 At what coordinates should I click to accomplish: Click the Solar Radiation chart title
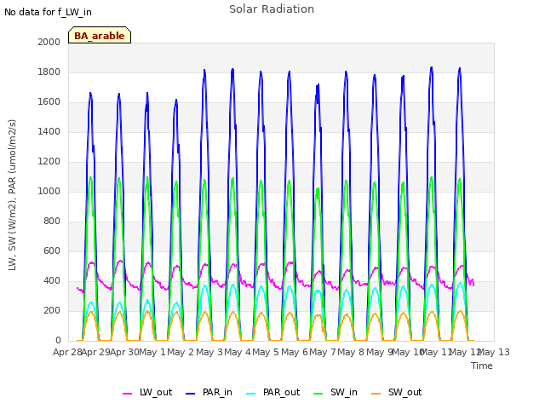(272, 9)
